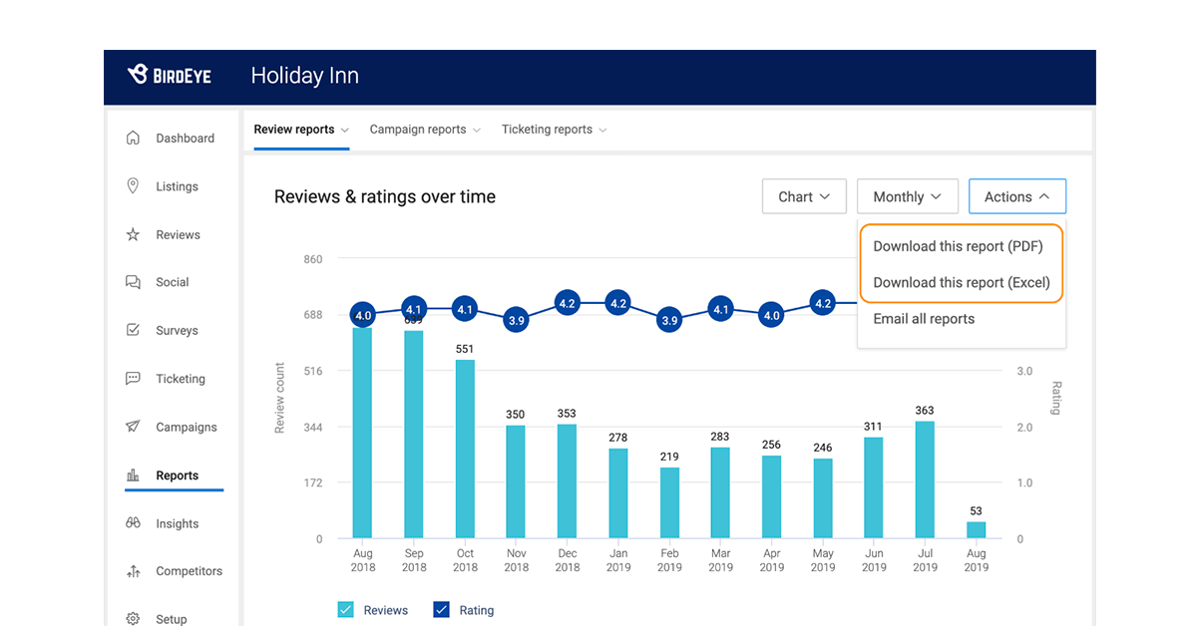Navigate to Social in sidebar

coord(172,282)
